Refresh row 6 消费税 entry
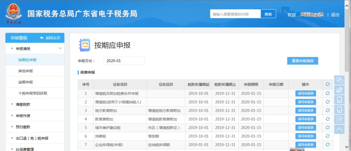The width and height of the screenshot is (351, 151). point(328,136)
